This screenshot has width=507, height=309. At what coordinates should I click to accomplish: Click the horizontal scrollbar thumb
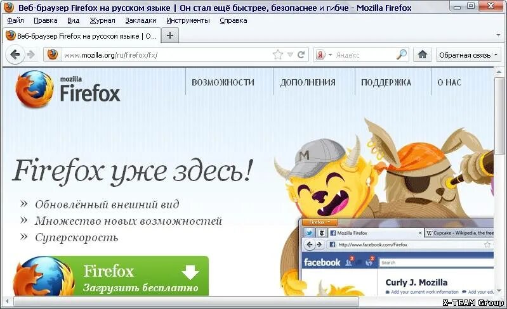[x=186, y=302]
